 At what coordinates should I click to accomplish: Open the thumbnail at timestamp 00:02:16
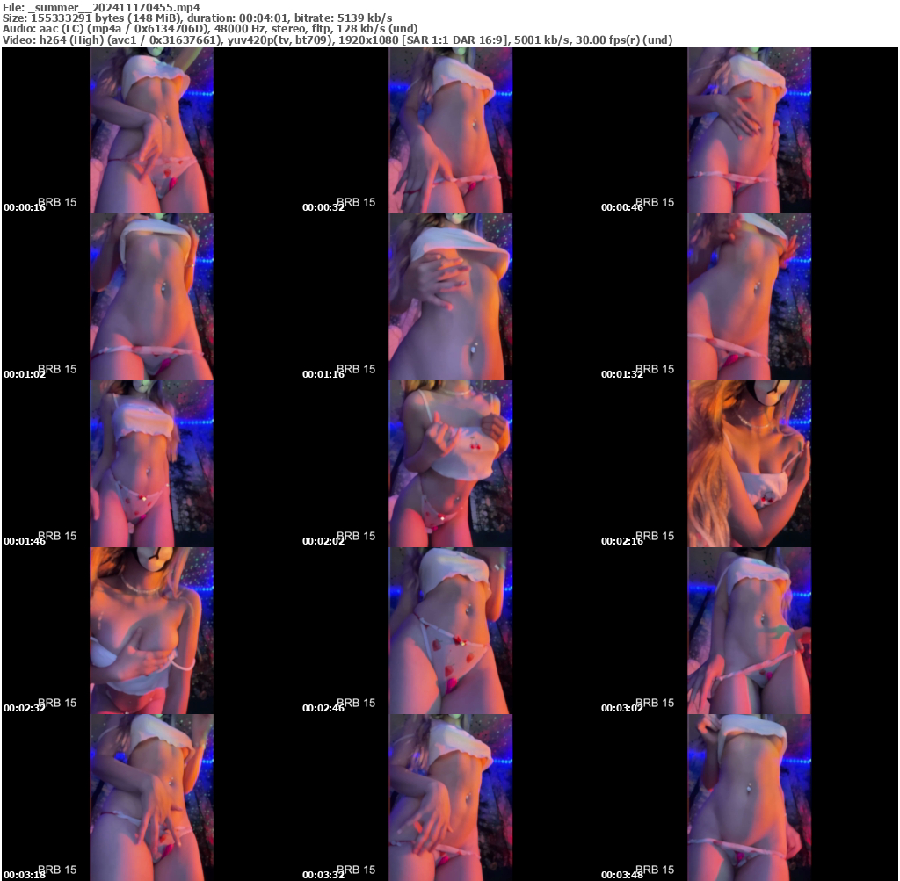[x=749, y=463]
